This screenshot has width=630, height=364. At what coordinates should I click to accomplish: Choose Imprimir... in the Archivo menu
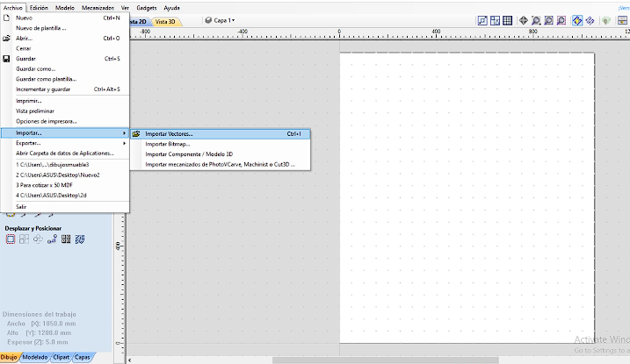coord(65,101)
